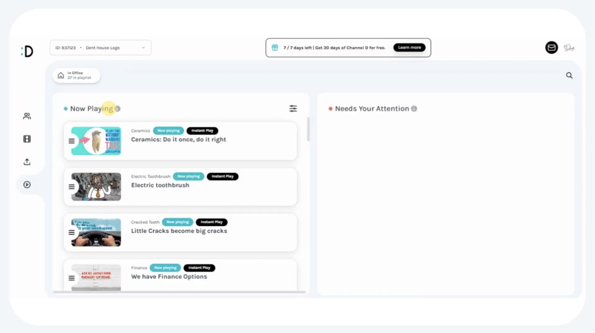
Task: Click the dropdown chevron in account selector
Action: point(143,48)
